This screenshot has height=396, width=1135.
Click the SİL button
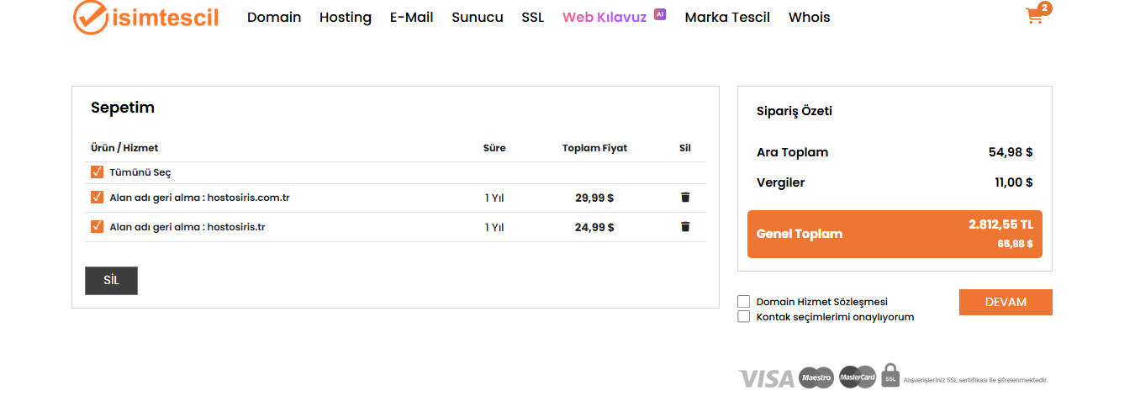coord(111,281)
